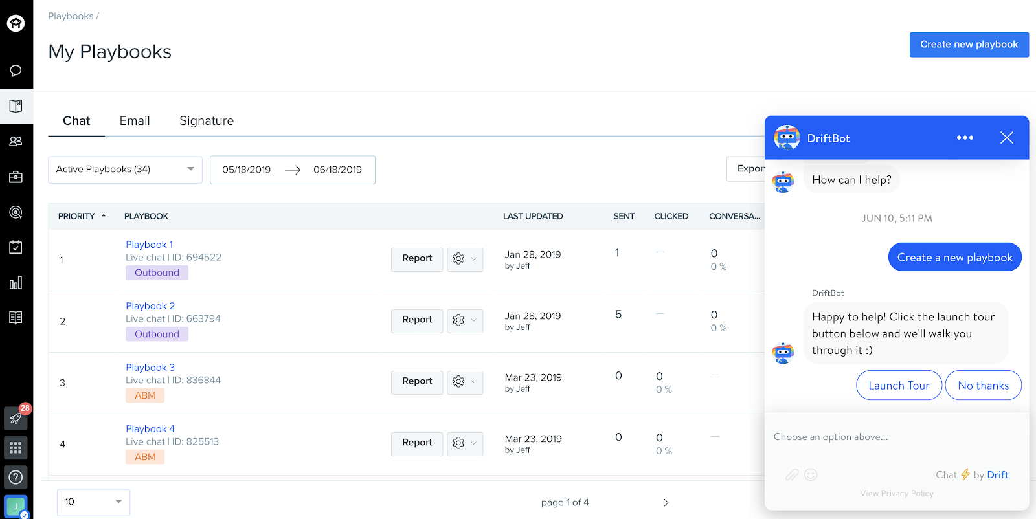Click Create a new playbook chat bubble

click(955, 257)
